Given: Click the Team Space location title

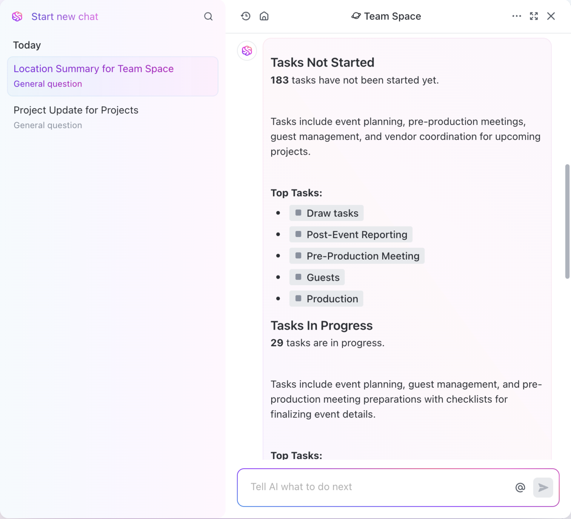Looking at the screenshot, I should [x=386, y=16].
